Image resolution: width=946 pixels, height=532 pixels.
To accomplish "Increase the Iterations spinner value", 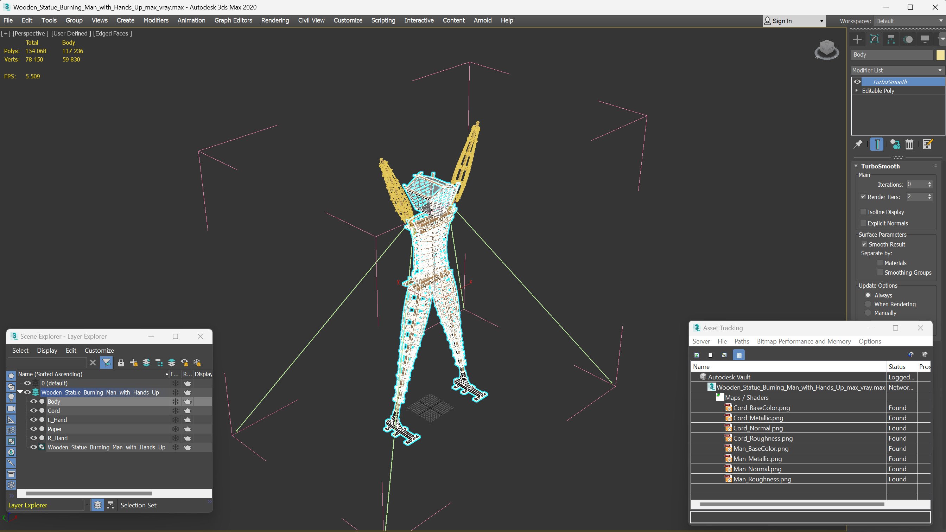I will pos(929,183).
